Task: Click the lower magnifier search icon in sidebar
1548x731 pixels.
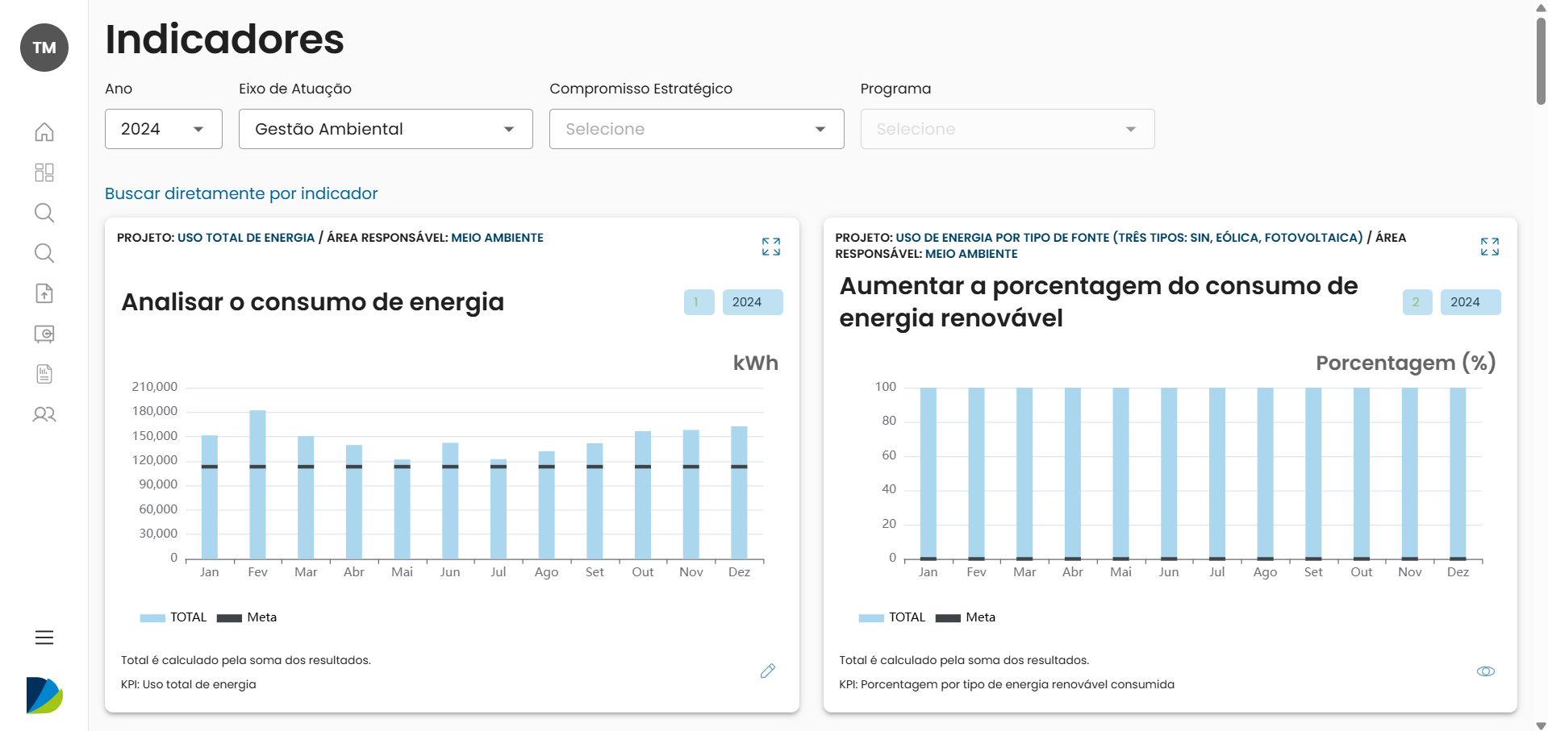Action: click(44, 253)
